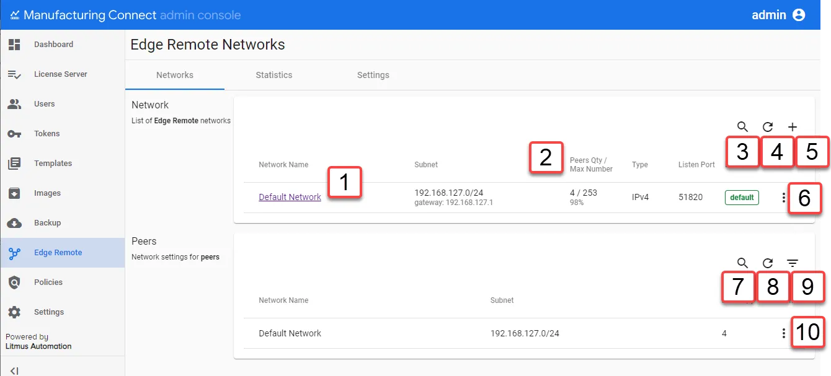Open the Settings tab
Image resolution: width=831 pixels, height=376 pixels.
click(373, 75)
